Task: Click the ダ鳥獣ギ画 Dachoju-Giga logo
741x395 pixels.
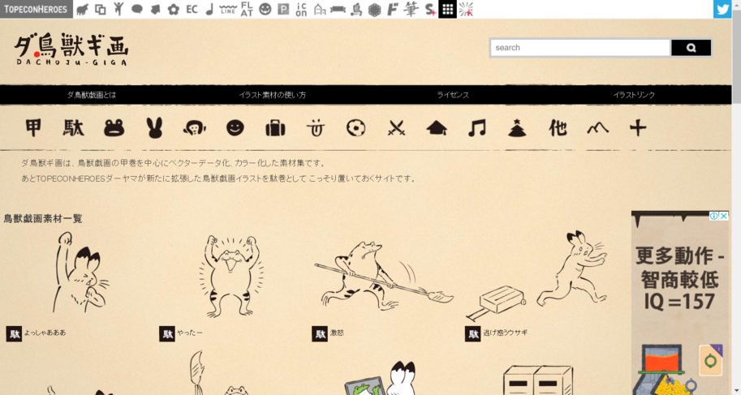Action: 71,49
